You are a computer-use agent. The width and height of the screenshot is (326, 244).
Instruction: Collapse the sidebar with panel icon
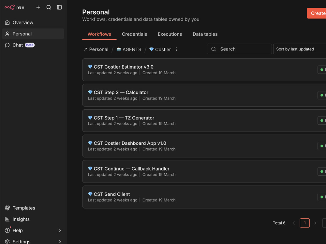[59, 7]
